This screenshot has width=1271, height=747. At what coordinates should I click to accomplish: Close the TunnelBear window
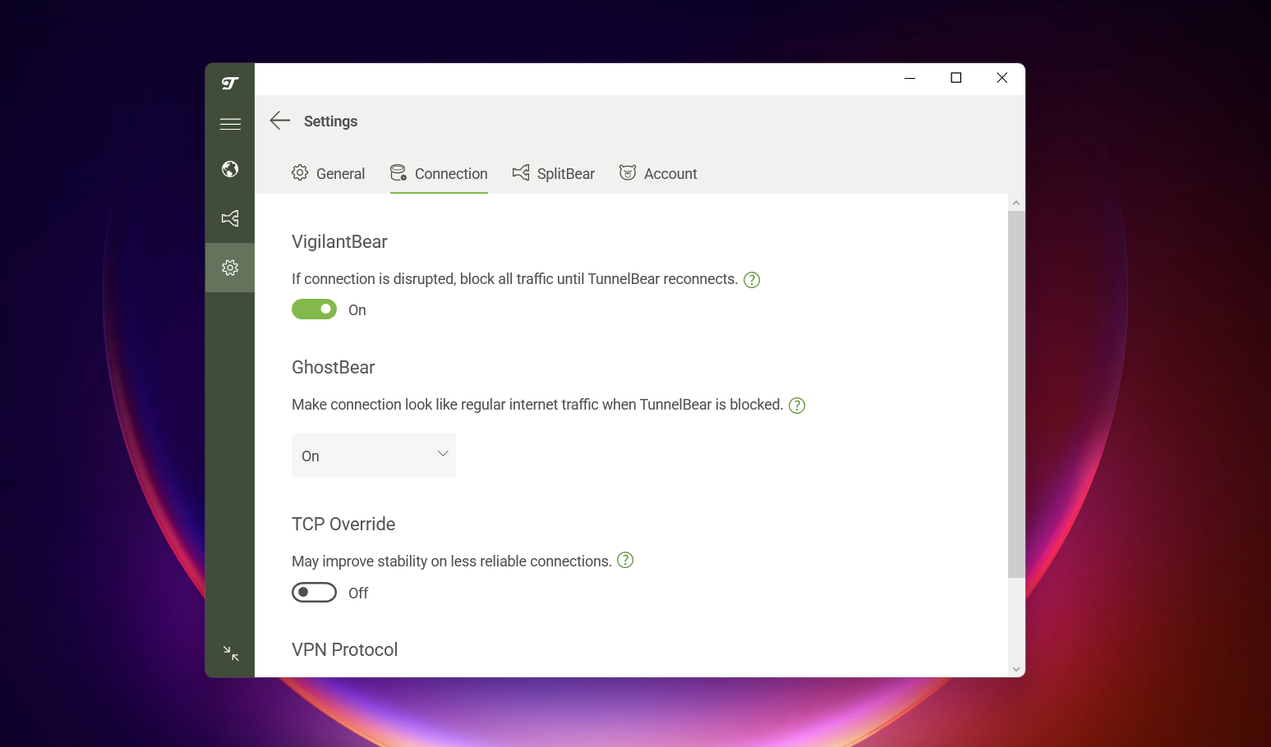tap(1002, 78)
